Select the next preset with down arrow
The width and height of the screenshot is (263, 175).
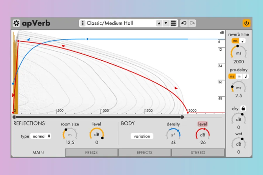click(166, 23)
